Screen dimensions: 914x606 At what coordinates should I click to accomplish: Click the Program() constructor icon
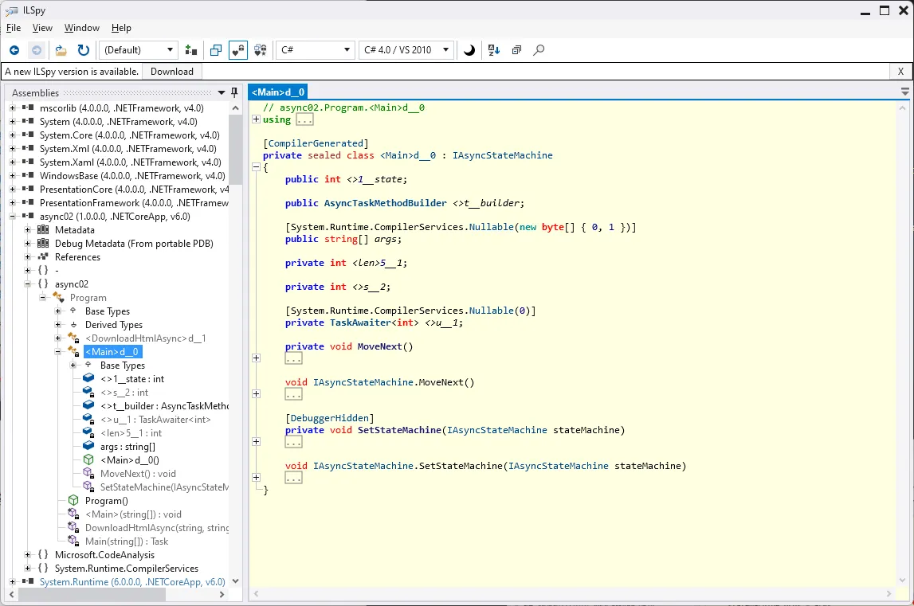click(73, 500)
